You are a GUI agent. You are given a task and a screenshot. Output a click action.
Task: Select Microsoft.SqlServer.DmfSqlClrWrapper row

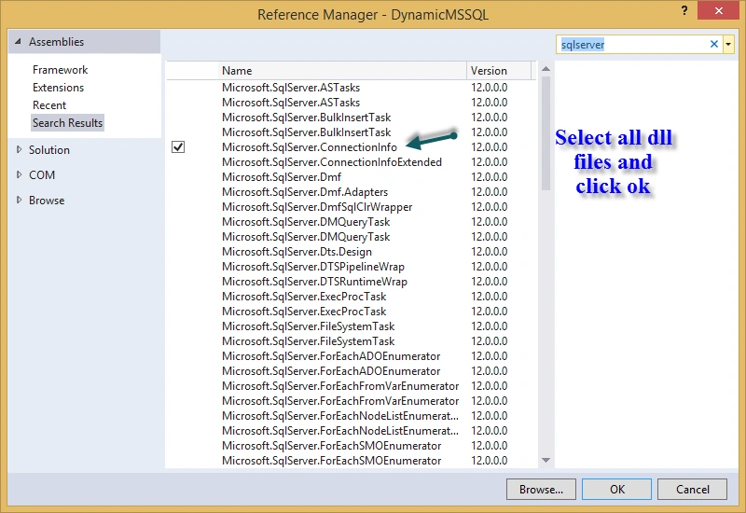click(352, 206)
